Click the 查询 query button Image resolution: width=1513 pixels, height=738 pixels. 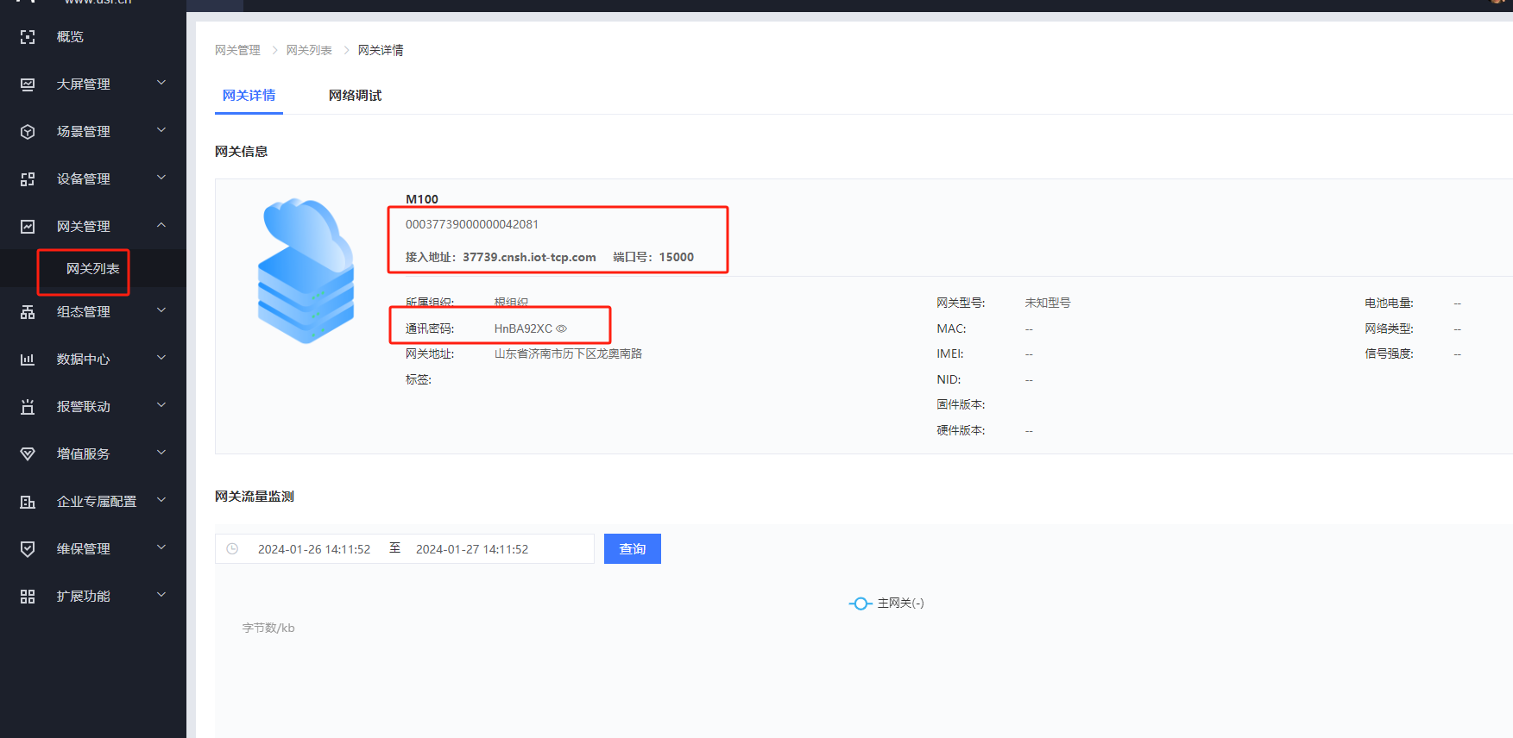click(x=633, y=549)
